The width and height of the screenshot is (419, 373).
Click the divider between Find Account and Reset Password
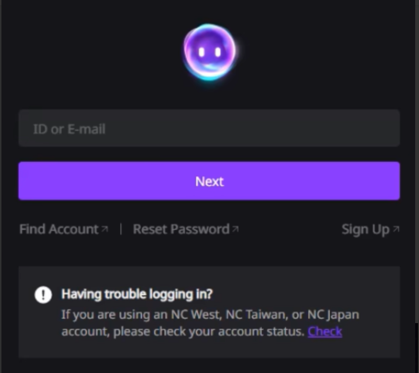click(x=121, y=229)
